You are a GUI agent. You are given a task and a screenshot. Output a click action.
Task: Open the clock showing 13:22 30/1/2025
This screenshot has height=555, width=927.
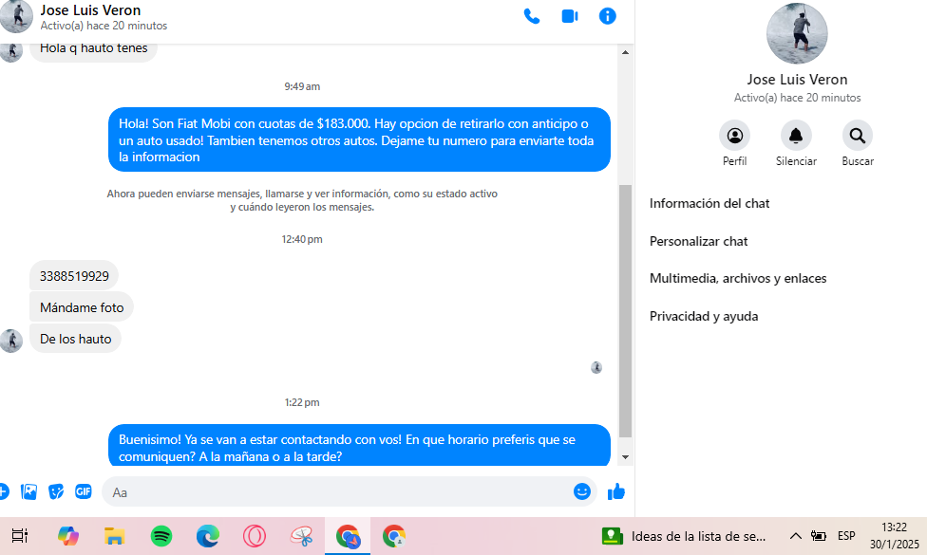pos(894,536)
